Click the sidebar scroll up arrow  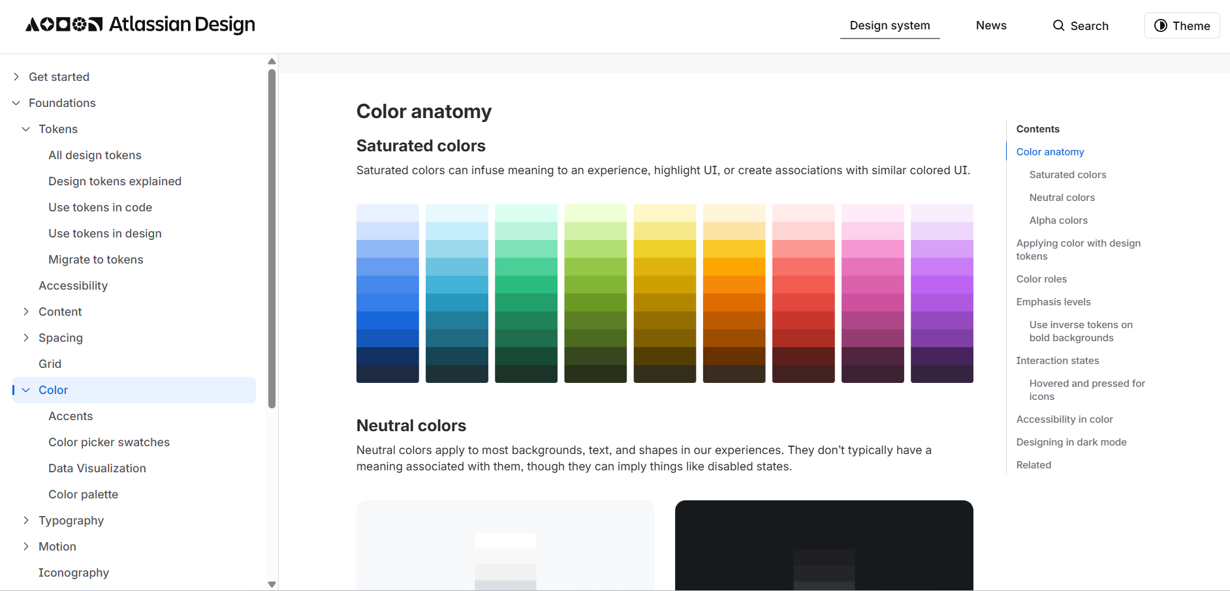[272, 61]
